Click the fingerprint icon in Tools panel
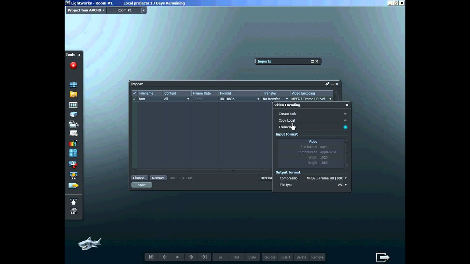The width and height of the screenshot is (470, 264). pyautogui.click(x=73, y=211)
